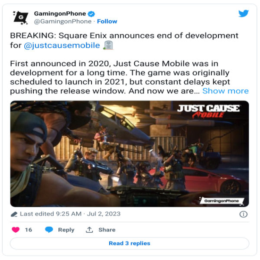Viewport: 260px width, 260px height.
Task: Open the tweet info circle icon
Action: (244, 214)
